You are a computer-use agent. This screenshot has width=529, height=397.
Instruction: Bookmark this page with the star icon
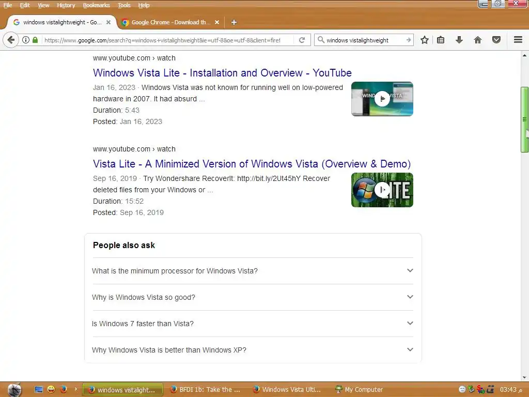tap(425, 40)
